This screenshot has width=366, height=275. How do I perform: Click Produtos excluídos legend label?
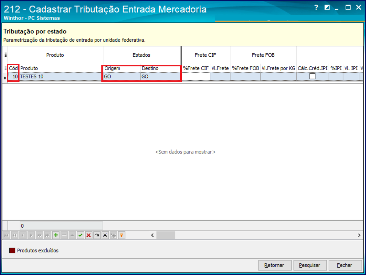[38, 251]
